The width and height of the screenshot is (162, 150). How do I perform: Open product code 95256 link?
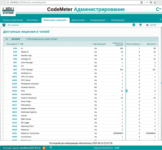point(15,137)
